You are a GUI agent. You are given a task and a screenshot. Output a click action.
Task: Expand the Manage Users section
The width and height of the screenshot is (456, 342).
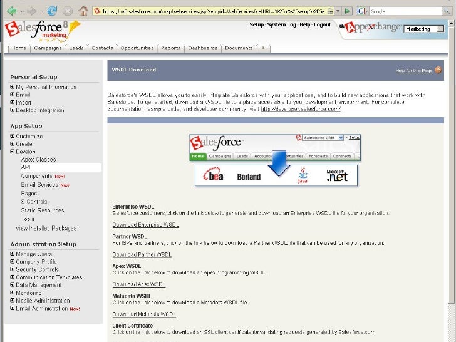point(13,254)
